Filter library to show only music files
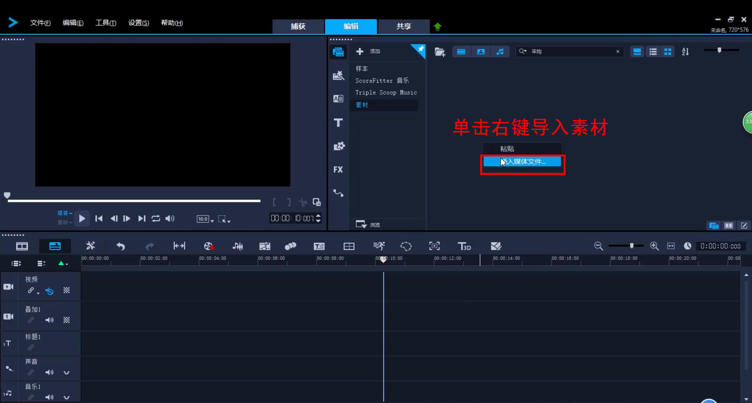Screen dimensions: 752x403 501,51
